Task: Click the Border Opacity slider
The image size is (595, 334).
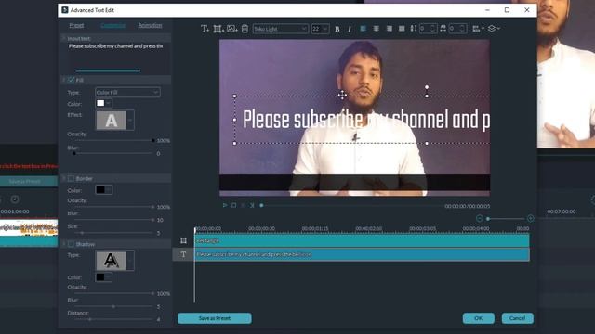Action: pyautogui.click(x=113, y=207)
